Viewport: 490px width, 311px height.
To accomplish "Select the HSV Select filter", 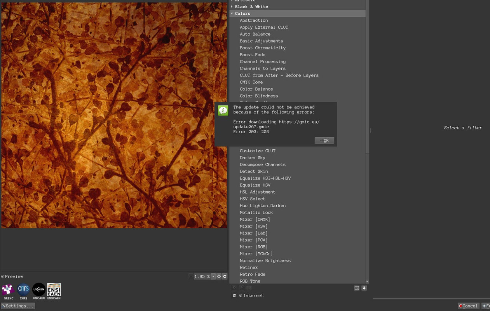I will coord(253,199).
